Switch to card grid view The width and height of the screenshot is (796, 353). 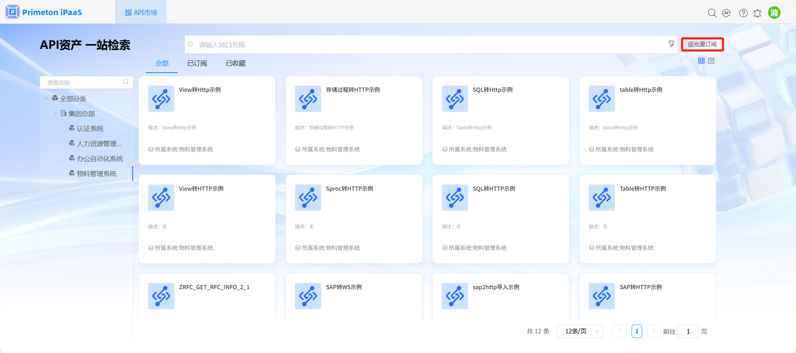point(701,61)
